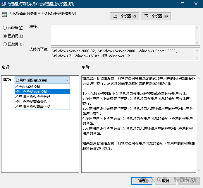Viewport: 203px width, 188px height.
Task: Maximize the policy settings dialog
Action: pyautogui.click(x=183, y=4)
